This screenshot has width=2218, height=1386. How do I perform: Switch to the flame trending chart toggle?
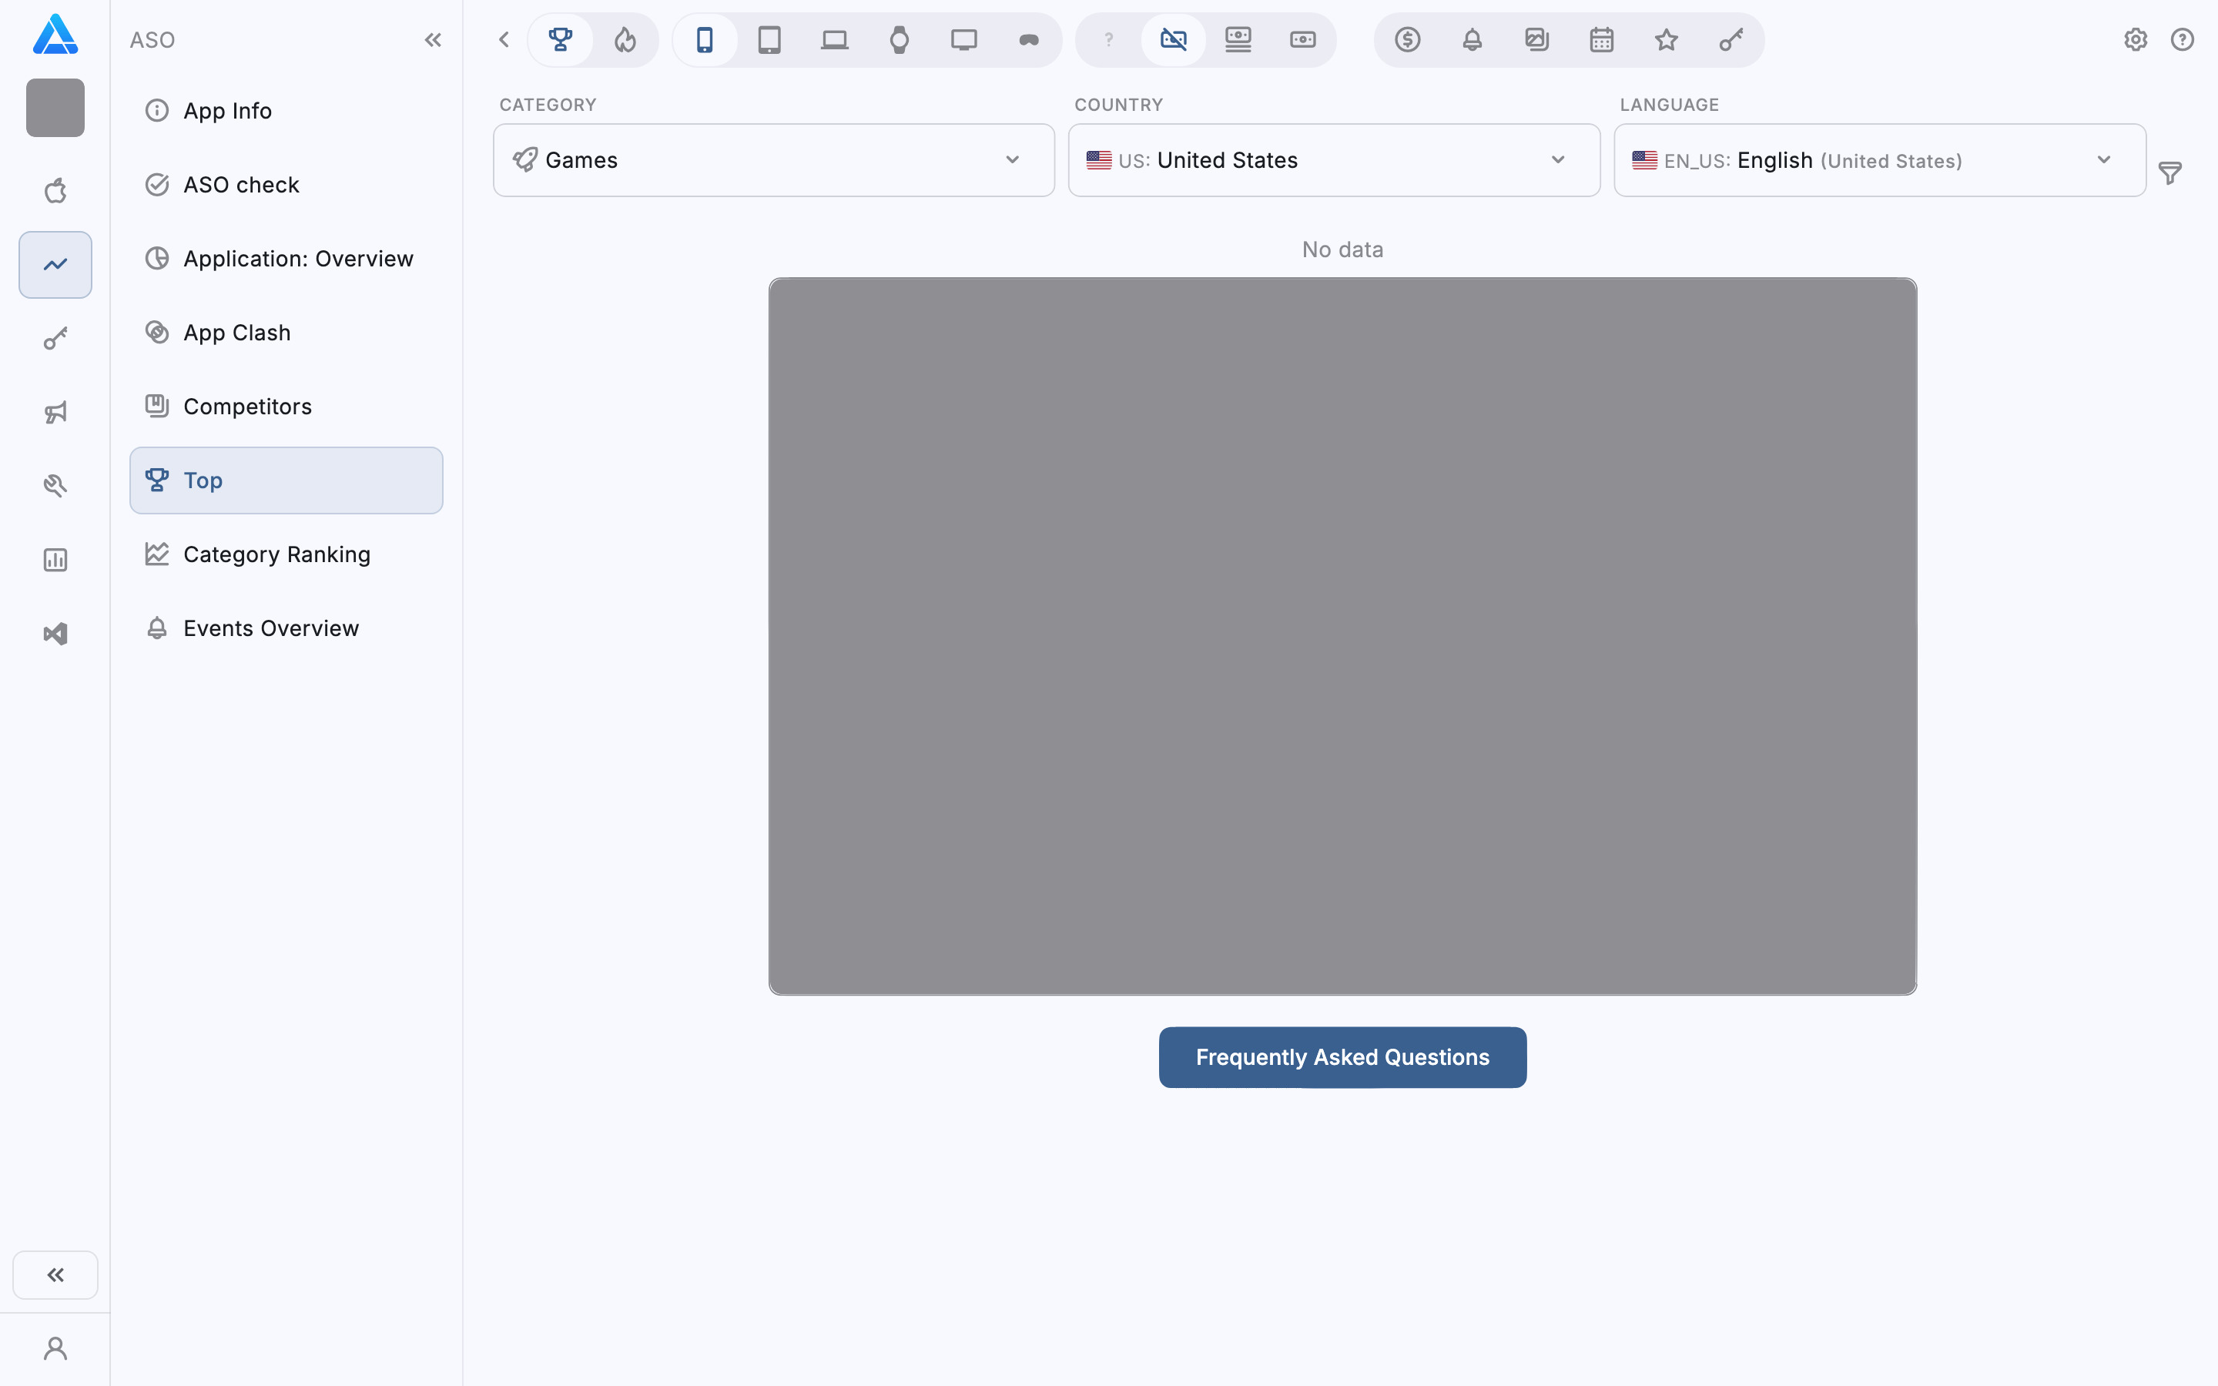625,39
